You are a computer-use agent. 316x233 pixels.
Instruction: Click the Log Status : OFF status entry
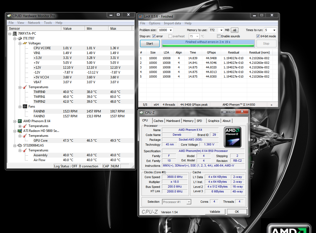66,166
